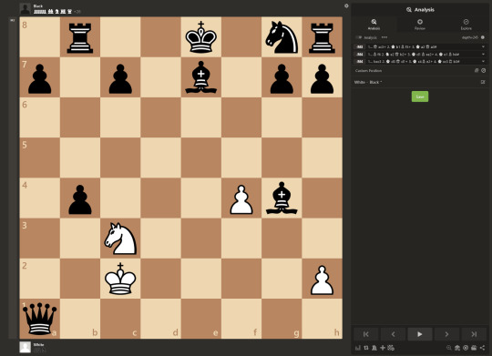The height and width of the screenshot is (356, 492).
Task: Expand the first engine line chevron
Action: tap(483, 46)
